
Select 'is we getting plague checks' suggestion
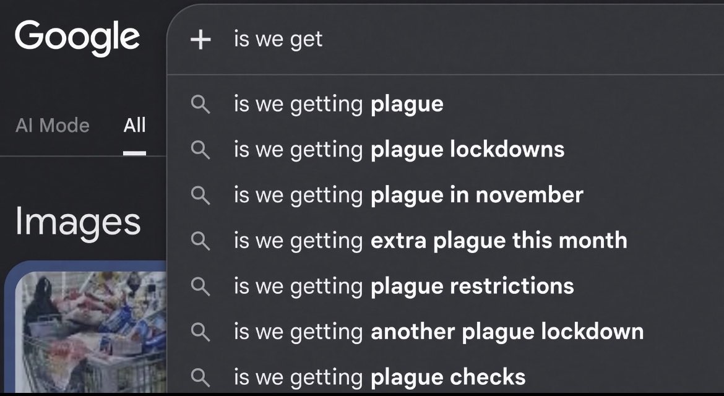[x=445, y=376]
